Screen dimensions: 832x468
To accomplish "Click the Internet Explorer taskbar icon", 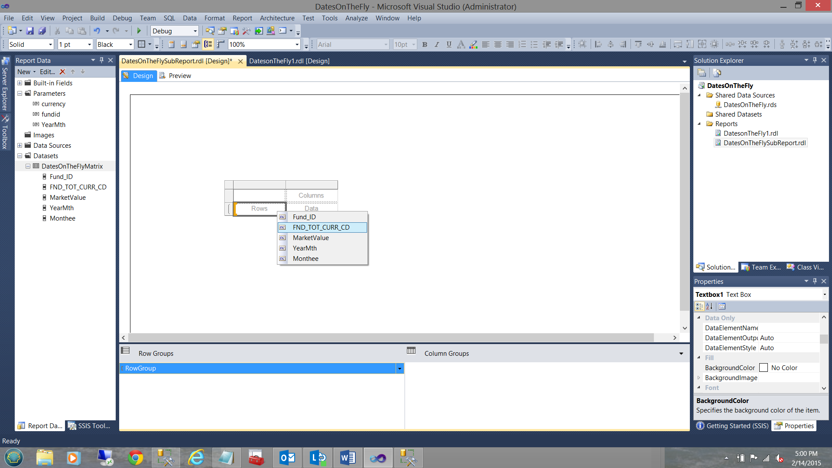I will [196, 458].
